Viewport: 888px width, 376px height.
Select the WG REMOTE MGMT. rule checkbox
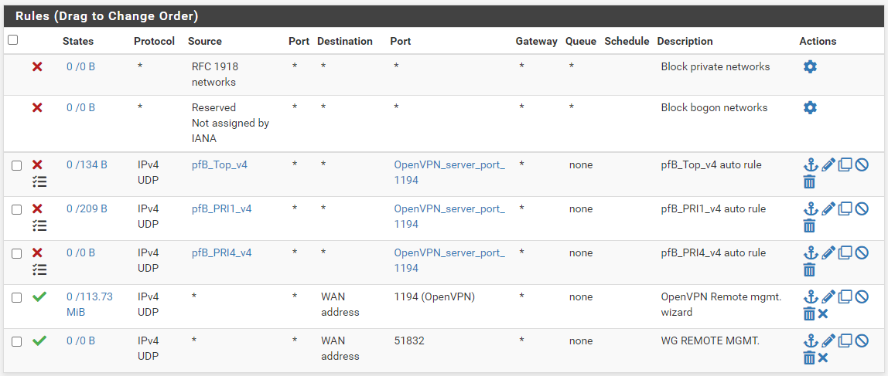17,341
